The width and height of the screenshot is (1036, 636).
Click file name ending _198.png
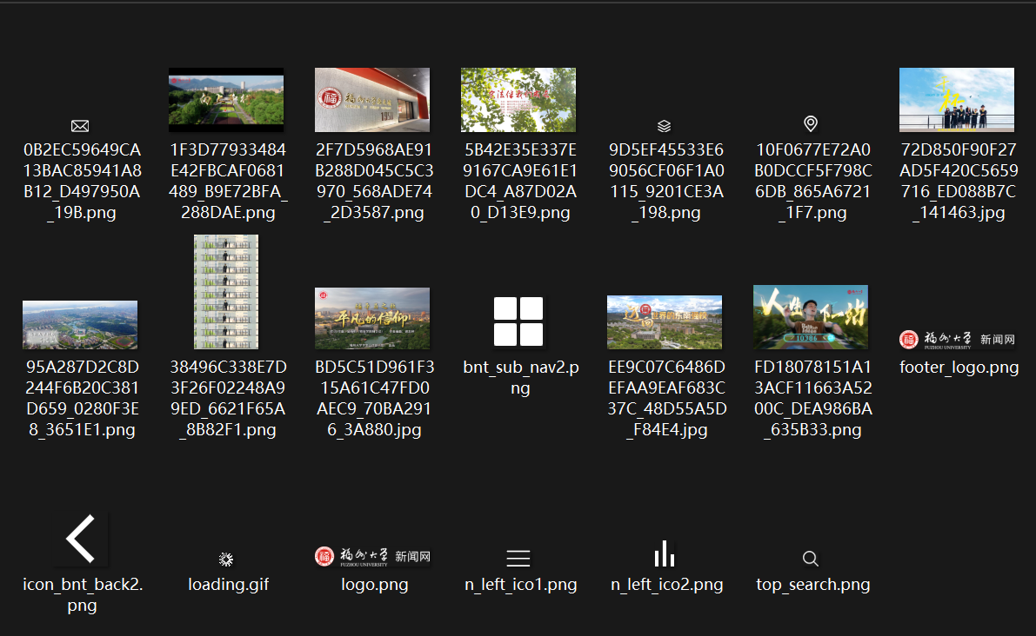666,181
